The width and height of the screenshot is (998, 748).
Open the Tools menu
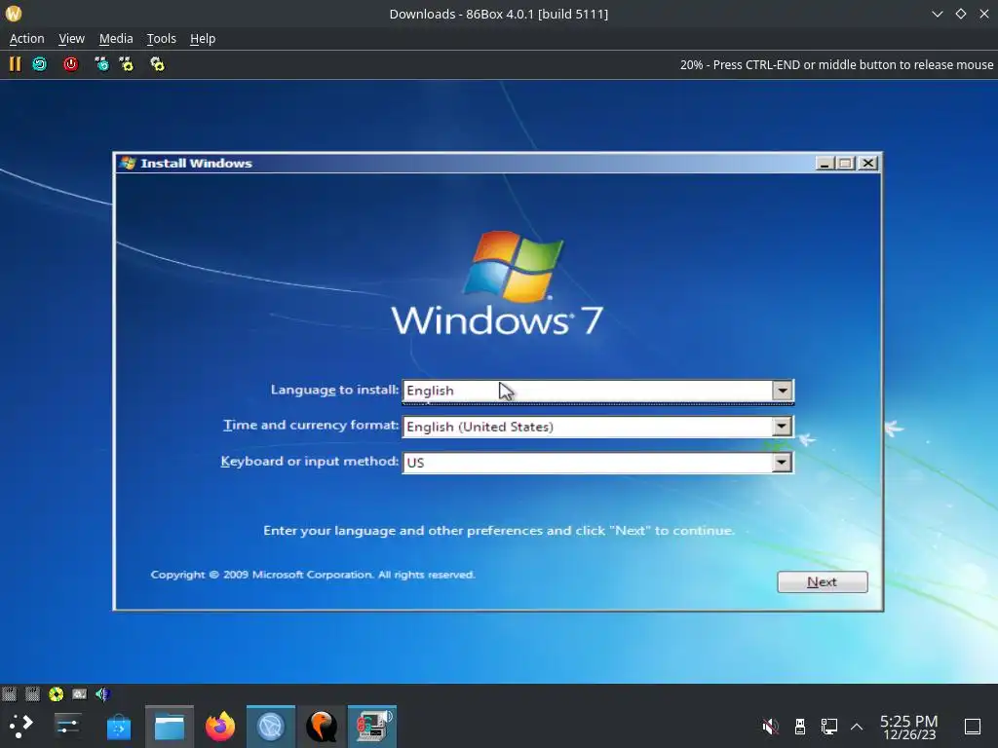161,39
